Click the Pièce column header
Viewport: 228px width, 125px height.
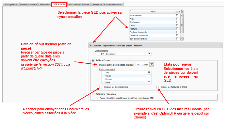pos(152,12)
